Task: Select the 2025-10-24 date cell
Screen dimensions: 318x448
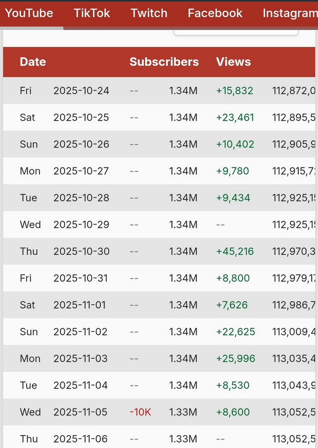Action: coord(81,91)
